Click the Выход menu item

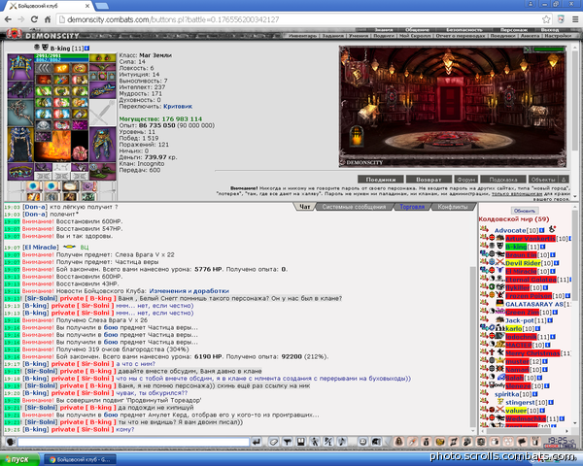point(550,30)
